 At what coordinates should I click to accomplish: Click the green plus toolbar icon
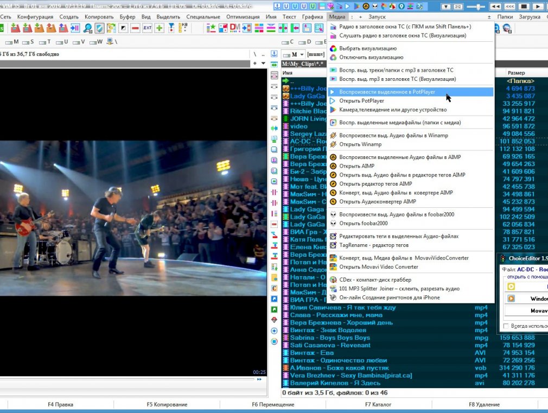160,28
